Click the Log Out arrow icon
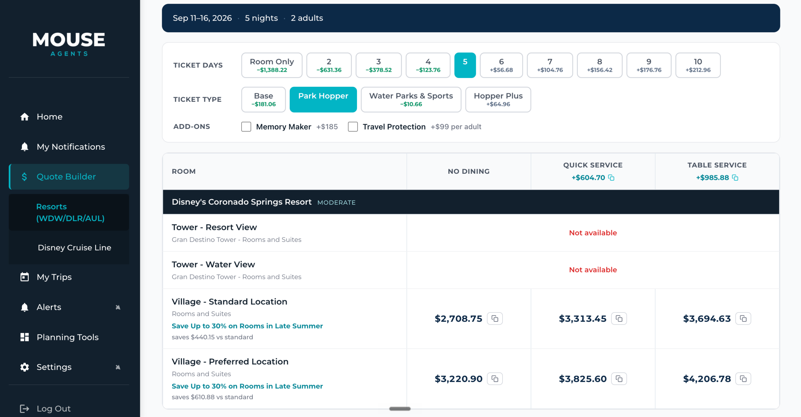Viewport: 801px width, 417px height. click(x=24, y=409)
